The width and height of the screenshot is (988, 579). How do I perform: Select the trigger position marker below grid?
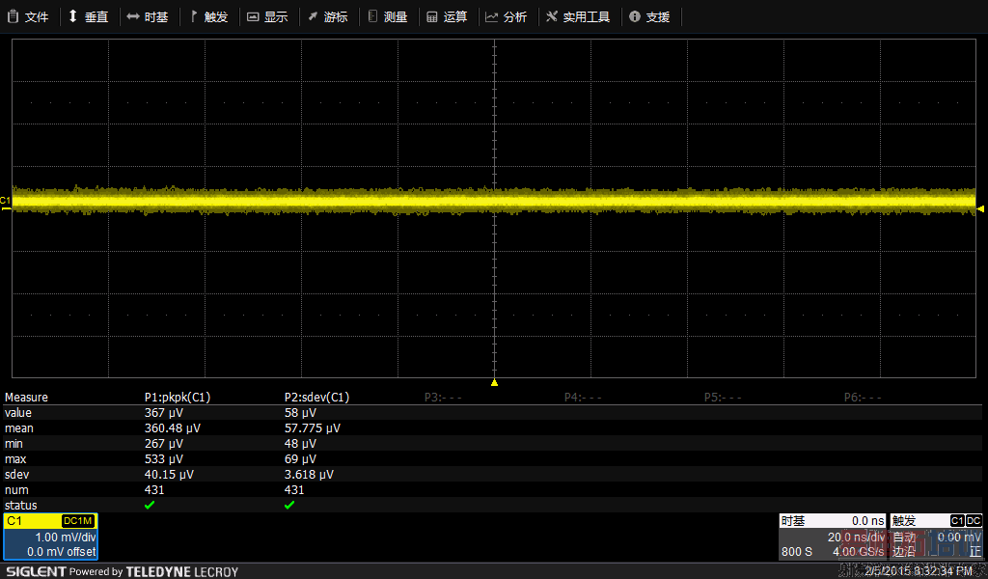[495, 382]
